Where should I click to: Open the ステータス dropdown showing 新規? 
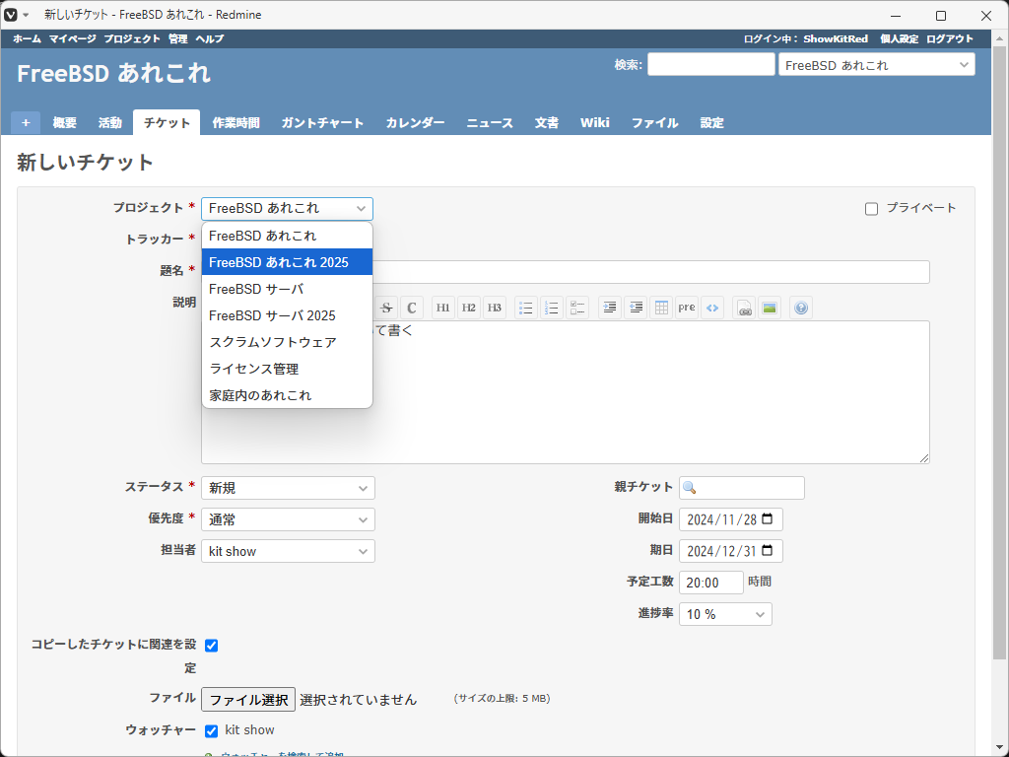point(288,488)
